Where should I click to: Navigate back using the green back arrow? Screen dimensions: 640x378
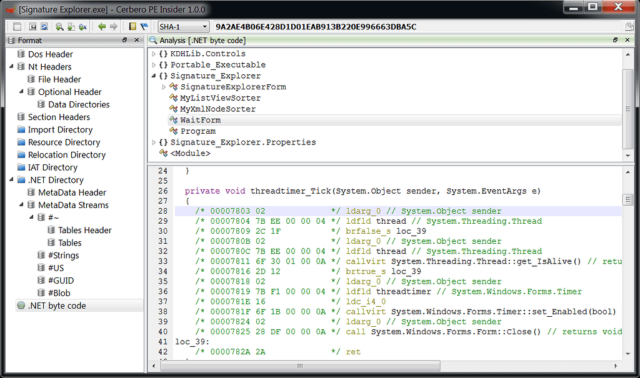pyautogui.click(x=102, y=27)
